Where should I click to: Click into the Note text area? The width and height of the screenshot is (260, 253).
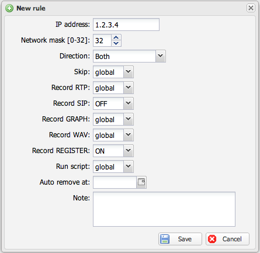point(164,209)
